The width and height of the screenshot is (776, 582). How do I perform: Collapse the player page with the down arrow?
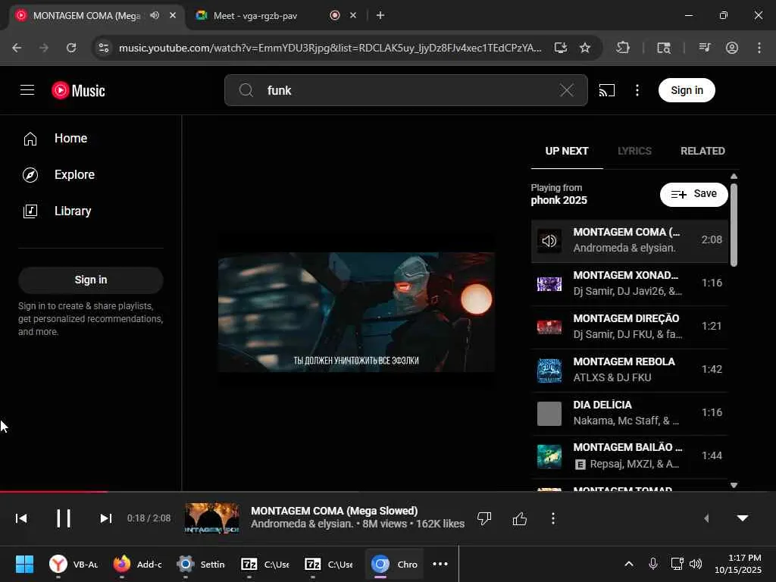pos(743,518)
